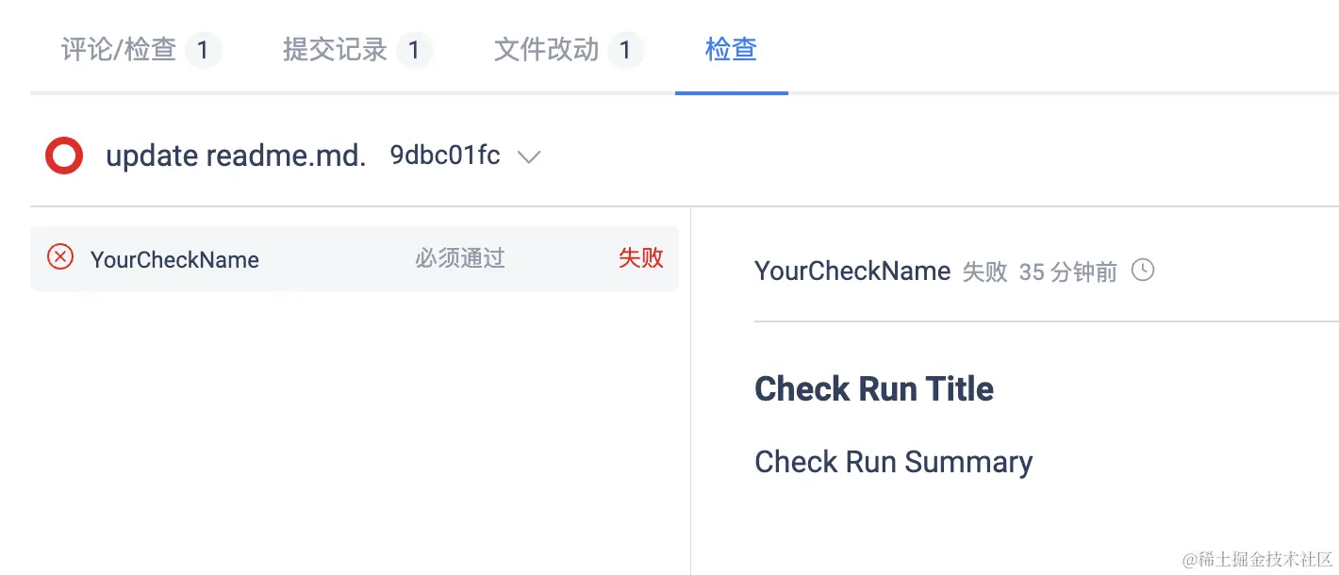Click the time icon in the check detail header
Viewport: 1339px width, 575px height.
point(1142,270)
